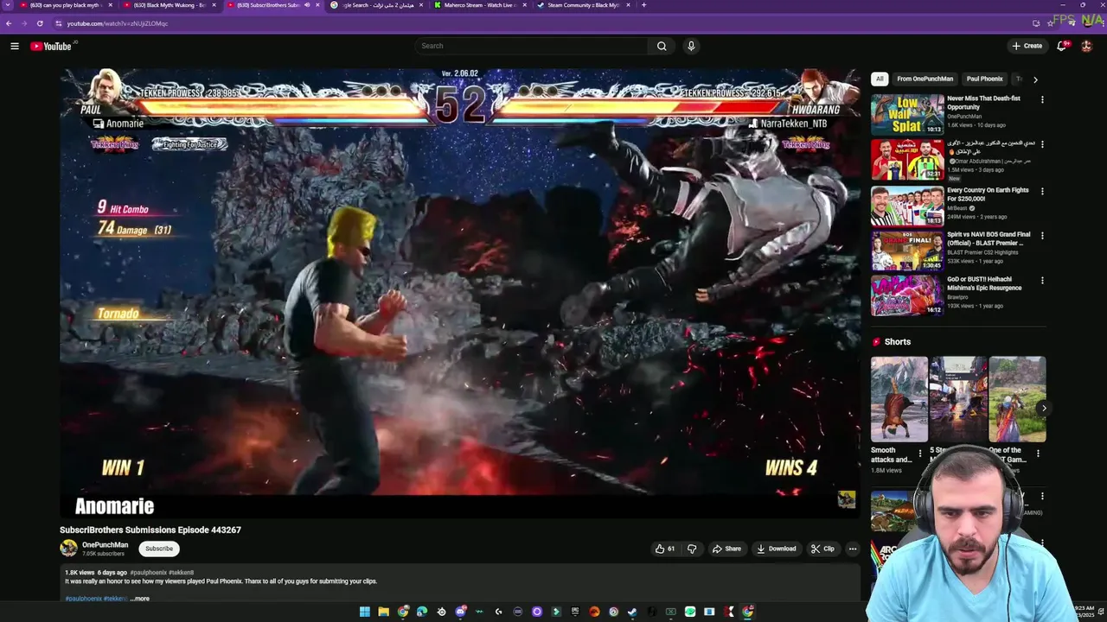Mute audio on SubscriBrothers tab
This screenshot has height=622, width=1107.
[306, 5]
